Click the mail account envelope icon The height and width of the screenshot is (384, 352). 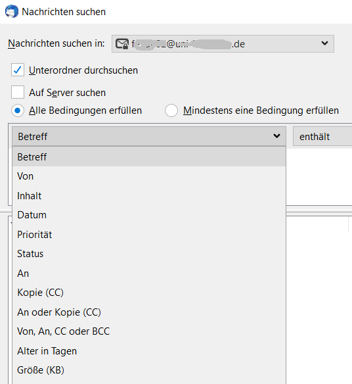point(121,44)
